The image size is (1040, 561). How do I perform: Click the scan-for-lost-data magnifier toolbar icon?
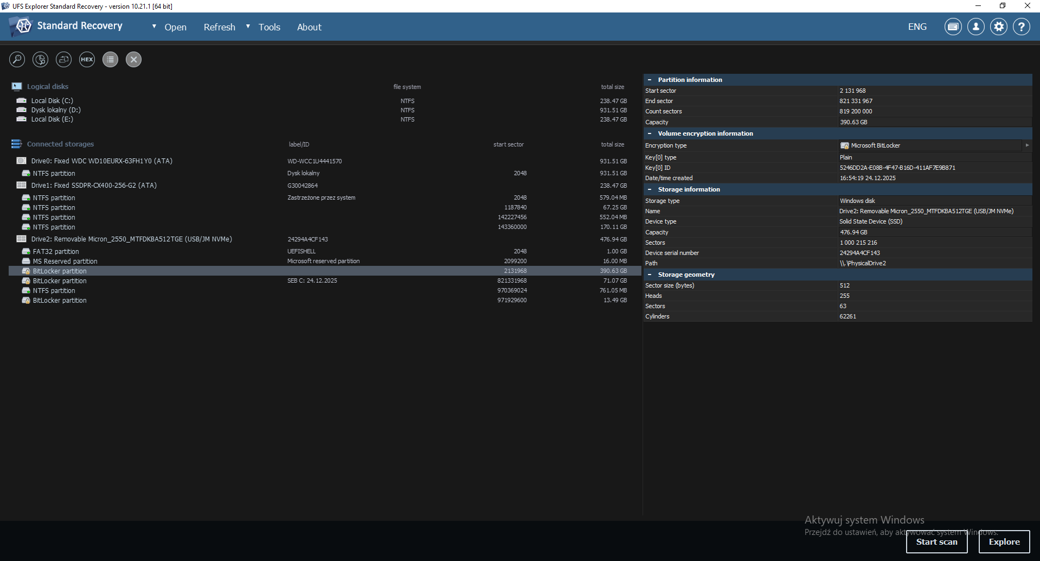click(x=17, y=60)
